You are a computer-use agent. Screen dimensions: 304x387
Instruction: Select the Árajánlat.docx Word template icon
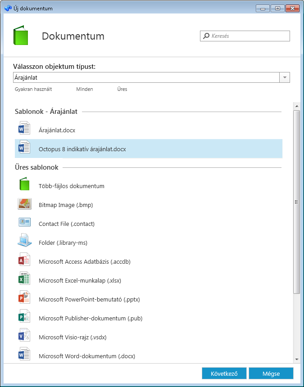click(x=24, y=128)
